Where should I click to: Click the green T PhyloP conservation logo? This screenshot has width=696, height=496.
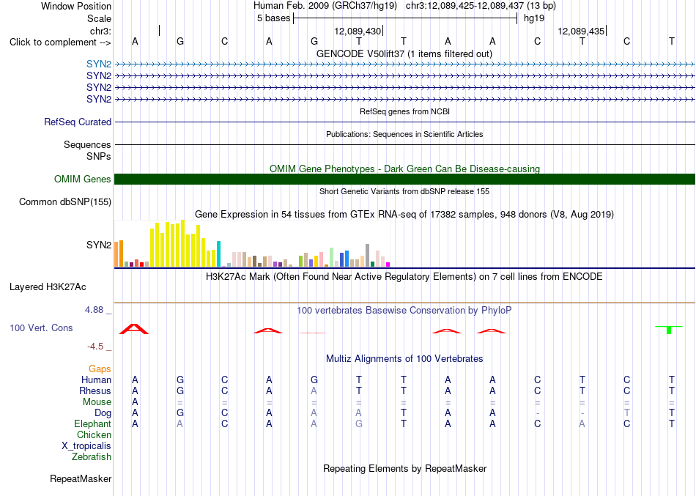pos(669,330)
